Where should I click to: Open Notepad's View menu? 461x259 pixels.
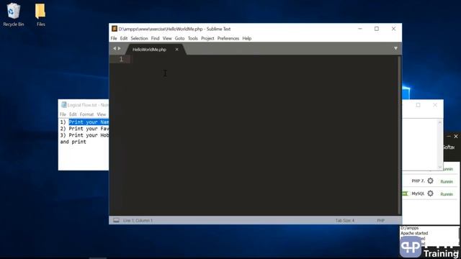[102, 114]
